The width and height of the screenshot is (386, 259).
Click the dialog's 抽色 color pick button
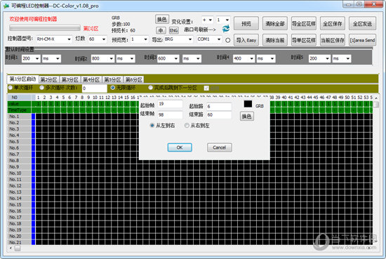click(246, 117)
